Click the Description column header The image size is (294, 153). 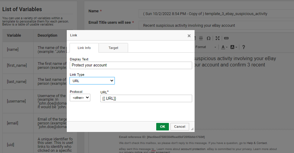coord(50,35)
